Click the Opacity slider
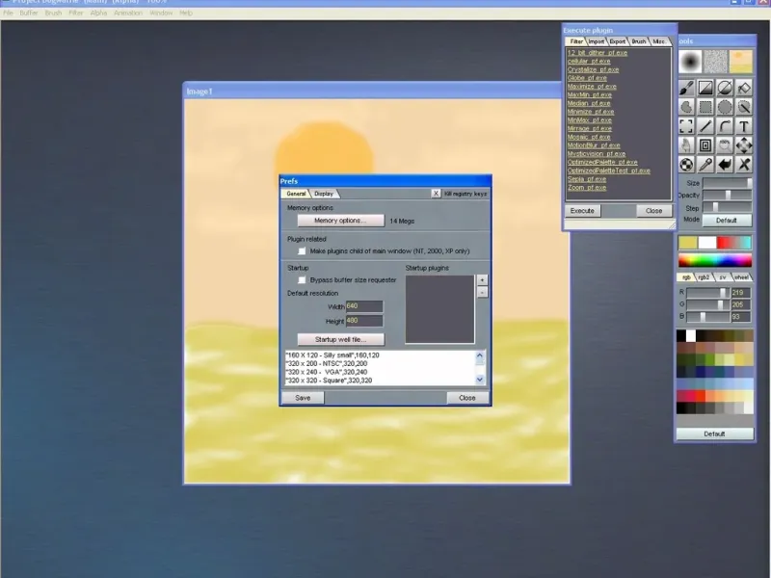 (x=727, y=196)
